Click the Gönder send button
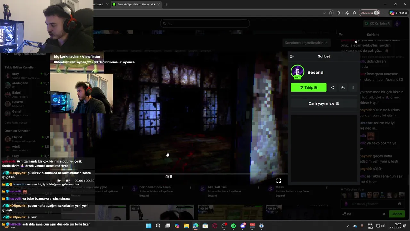This screenshot has height=231, width=410. [x=397, y=214]
